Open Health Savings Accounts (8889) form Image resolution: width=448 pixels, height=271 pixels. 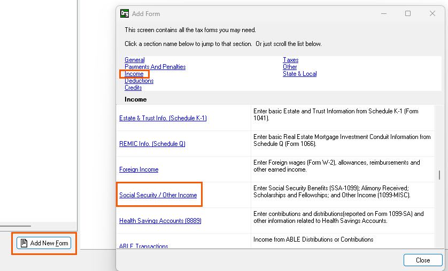(160, 221)
